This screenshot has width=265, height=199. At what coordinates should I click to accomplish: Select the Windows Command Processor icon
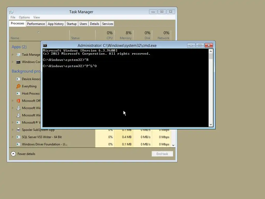(x=18, y=62)
